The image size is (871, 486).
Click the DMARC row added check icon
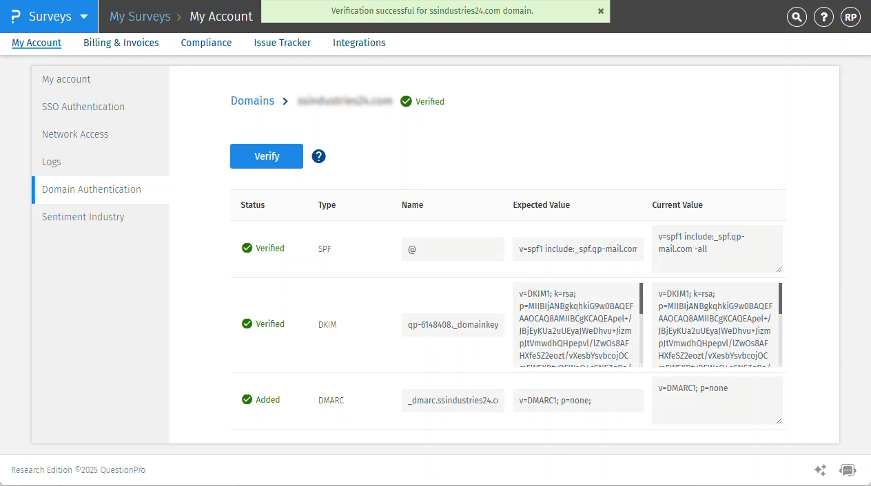point(247,400)
